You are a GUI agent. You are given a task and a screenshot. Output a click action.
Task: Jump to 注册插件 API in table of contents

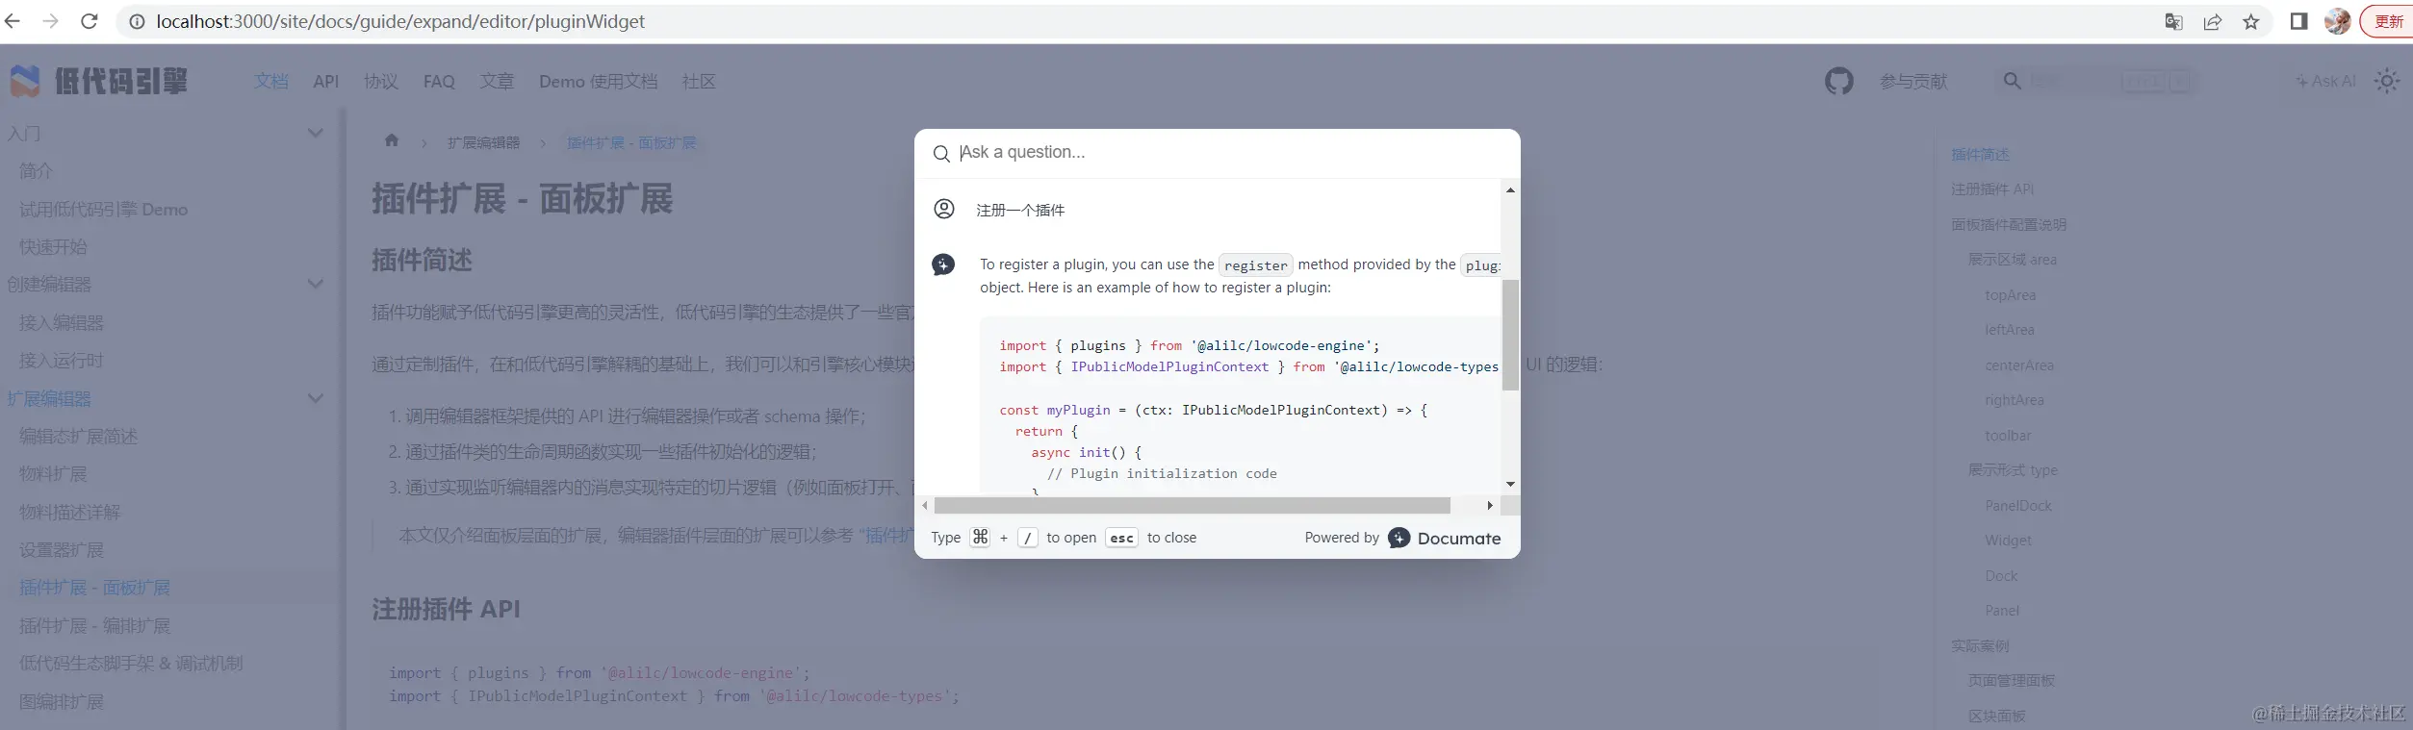point(1992,189)
